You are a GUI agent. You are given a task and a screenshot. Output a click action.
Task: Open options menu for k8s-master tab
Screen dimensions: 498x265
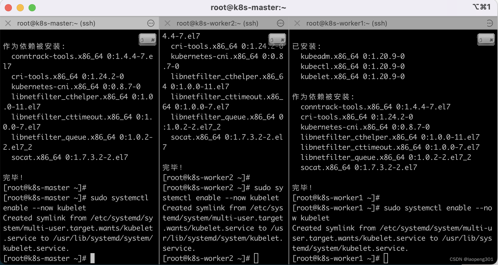point(151,23)
